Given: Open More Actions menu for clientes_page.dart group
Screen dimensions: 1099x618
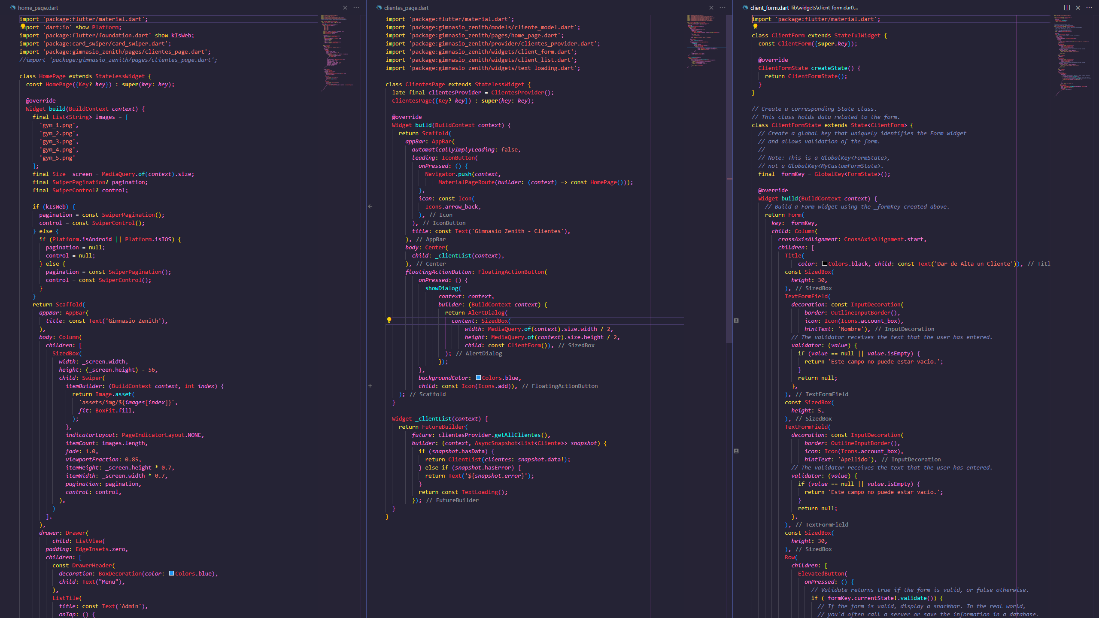Looking at the screenshot, I should pyautogui.click(x=723, y=8).
